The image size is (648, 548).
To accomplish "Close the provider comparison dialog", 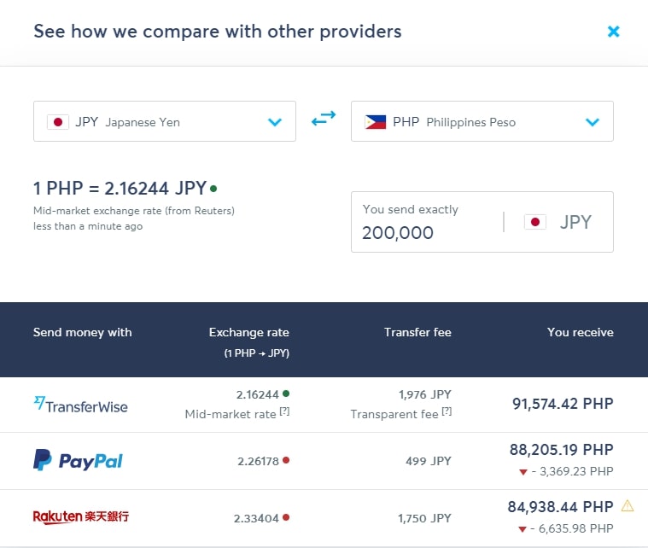I will tap(613, 32).
